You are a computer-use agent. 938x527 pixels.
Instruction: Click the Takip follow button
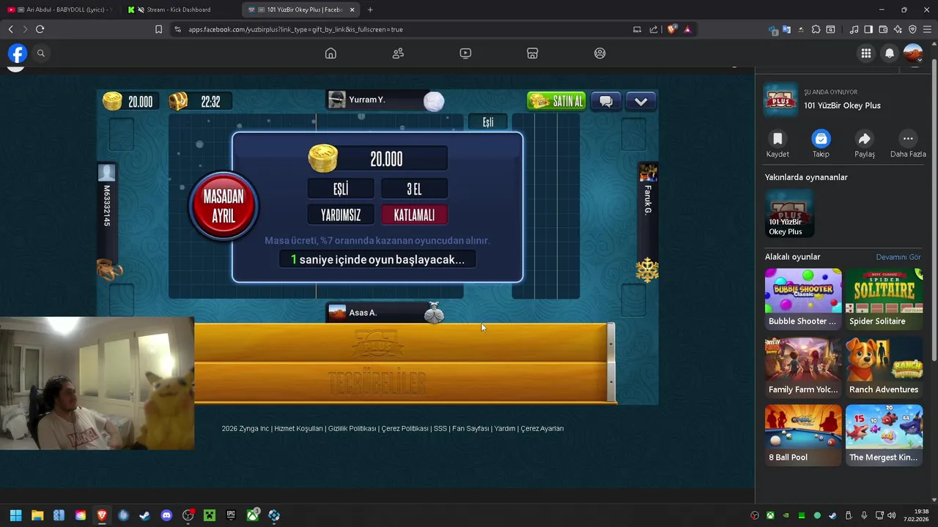click(821, 143)
